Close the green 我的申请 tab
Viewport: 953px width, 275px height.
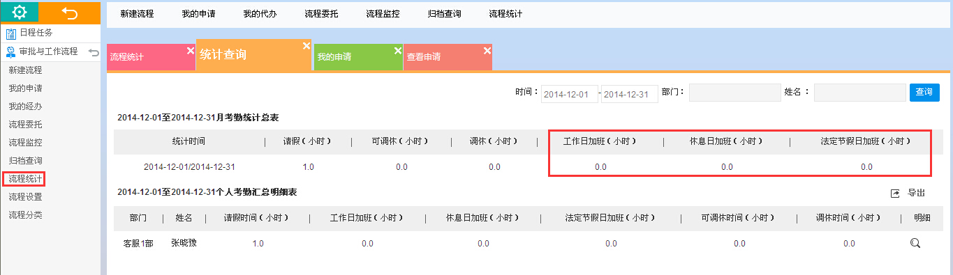click(397, 51)
